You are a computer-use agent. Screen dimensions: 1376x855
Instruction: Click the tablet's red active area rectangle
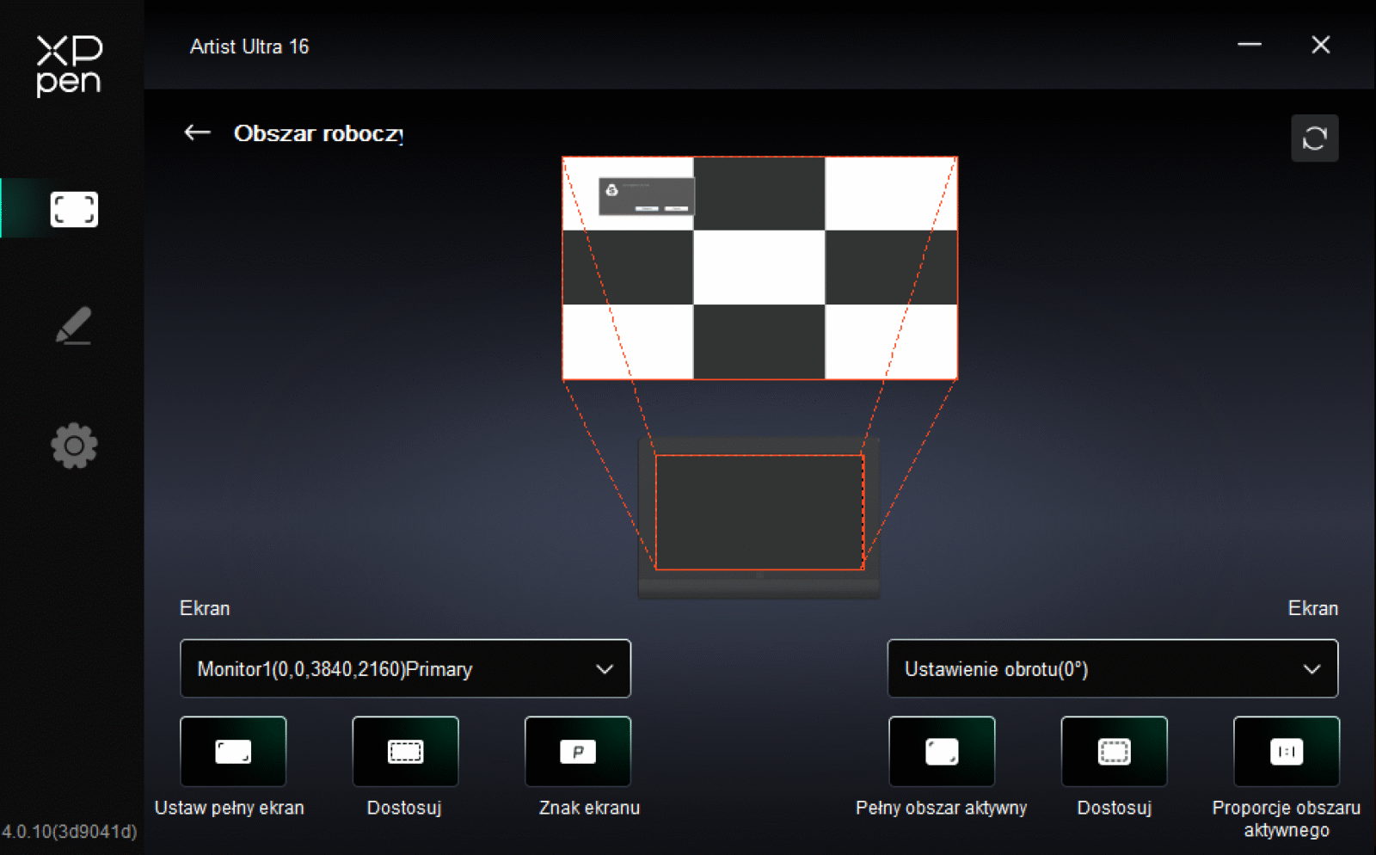pos(759,512)
